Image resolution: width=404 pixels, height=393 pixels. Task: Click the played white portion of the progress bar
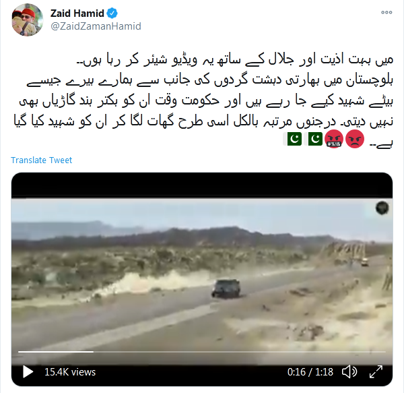(56, 351)
